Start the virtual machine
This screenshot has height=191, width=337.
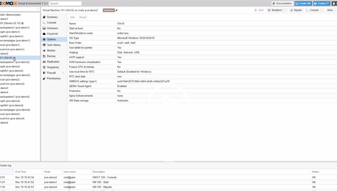pyautogui.click(x=259, y=10)
